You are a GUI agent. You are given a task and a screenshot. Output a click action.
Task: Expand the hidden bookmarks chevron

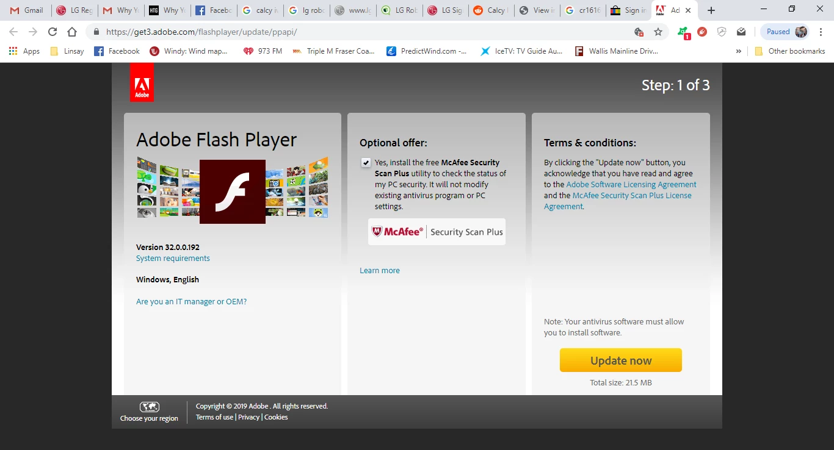pyautogui.click(x=739, y=51)
